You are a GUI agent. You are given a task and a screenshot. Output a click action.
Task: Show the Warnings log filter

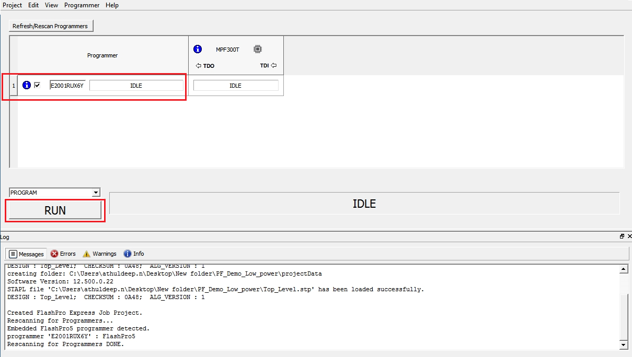click(x=99, y=254)
